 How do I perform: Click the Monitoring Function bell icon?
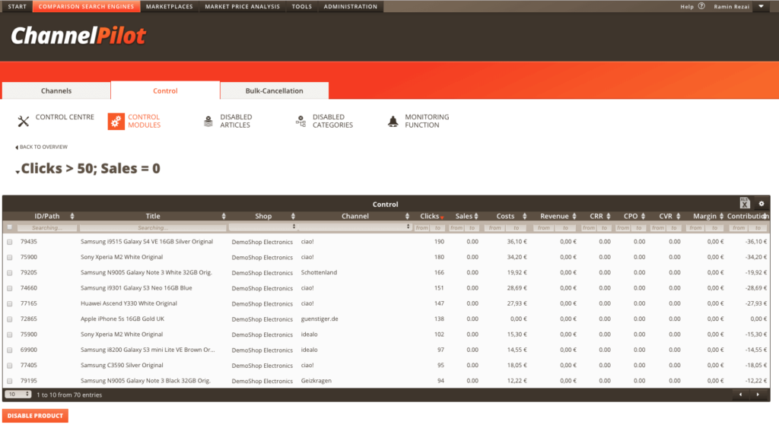click(x=393, y=121)
